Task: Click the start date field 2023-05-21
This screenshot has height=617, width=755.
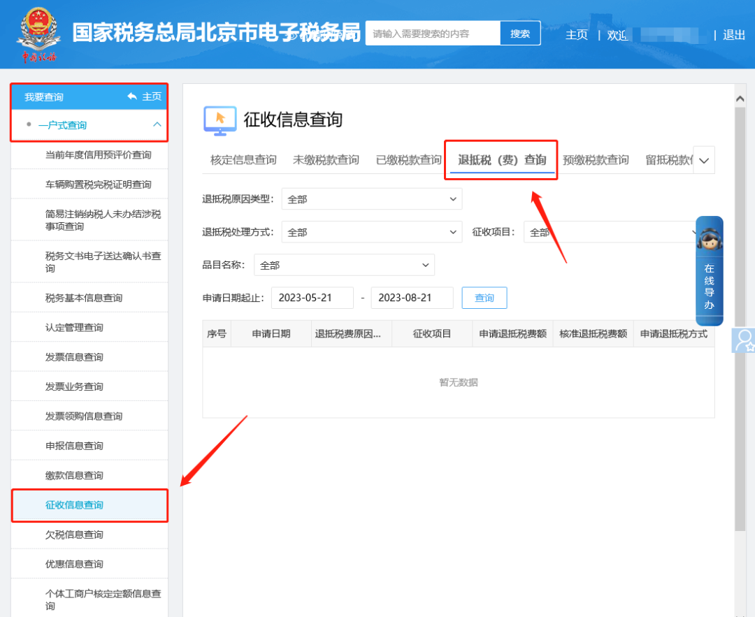Action: [312, 298]
